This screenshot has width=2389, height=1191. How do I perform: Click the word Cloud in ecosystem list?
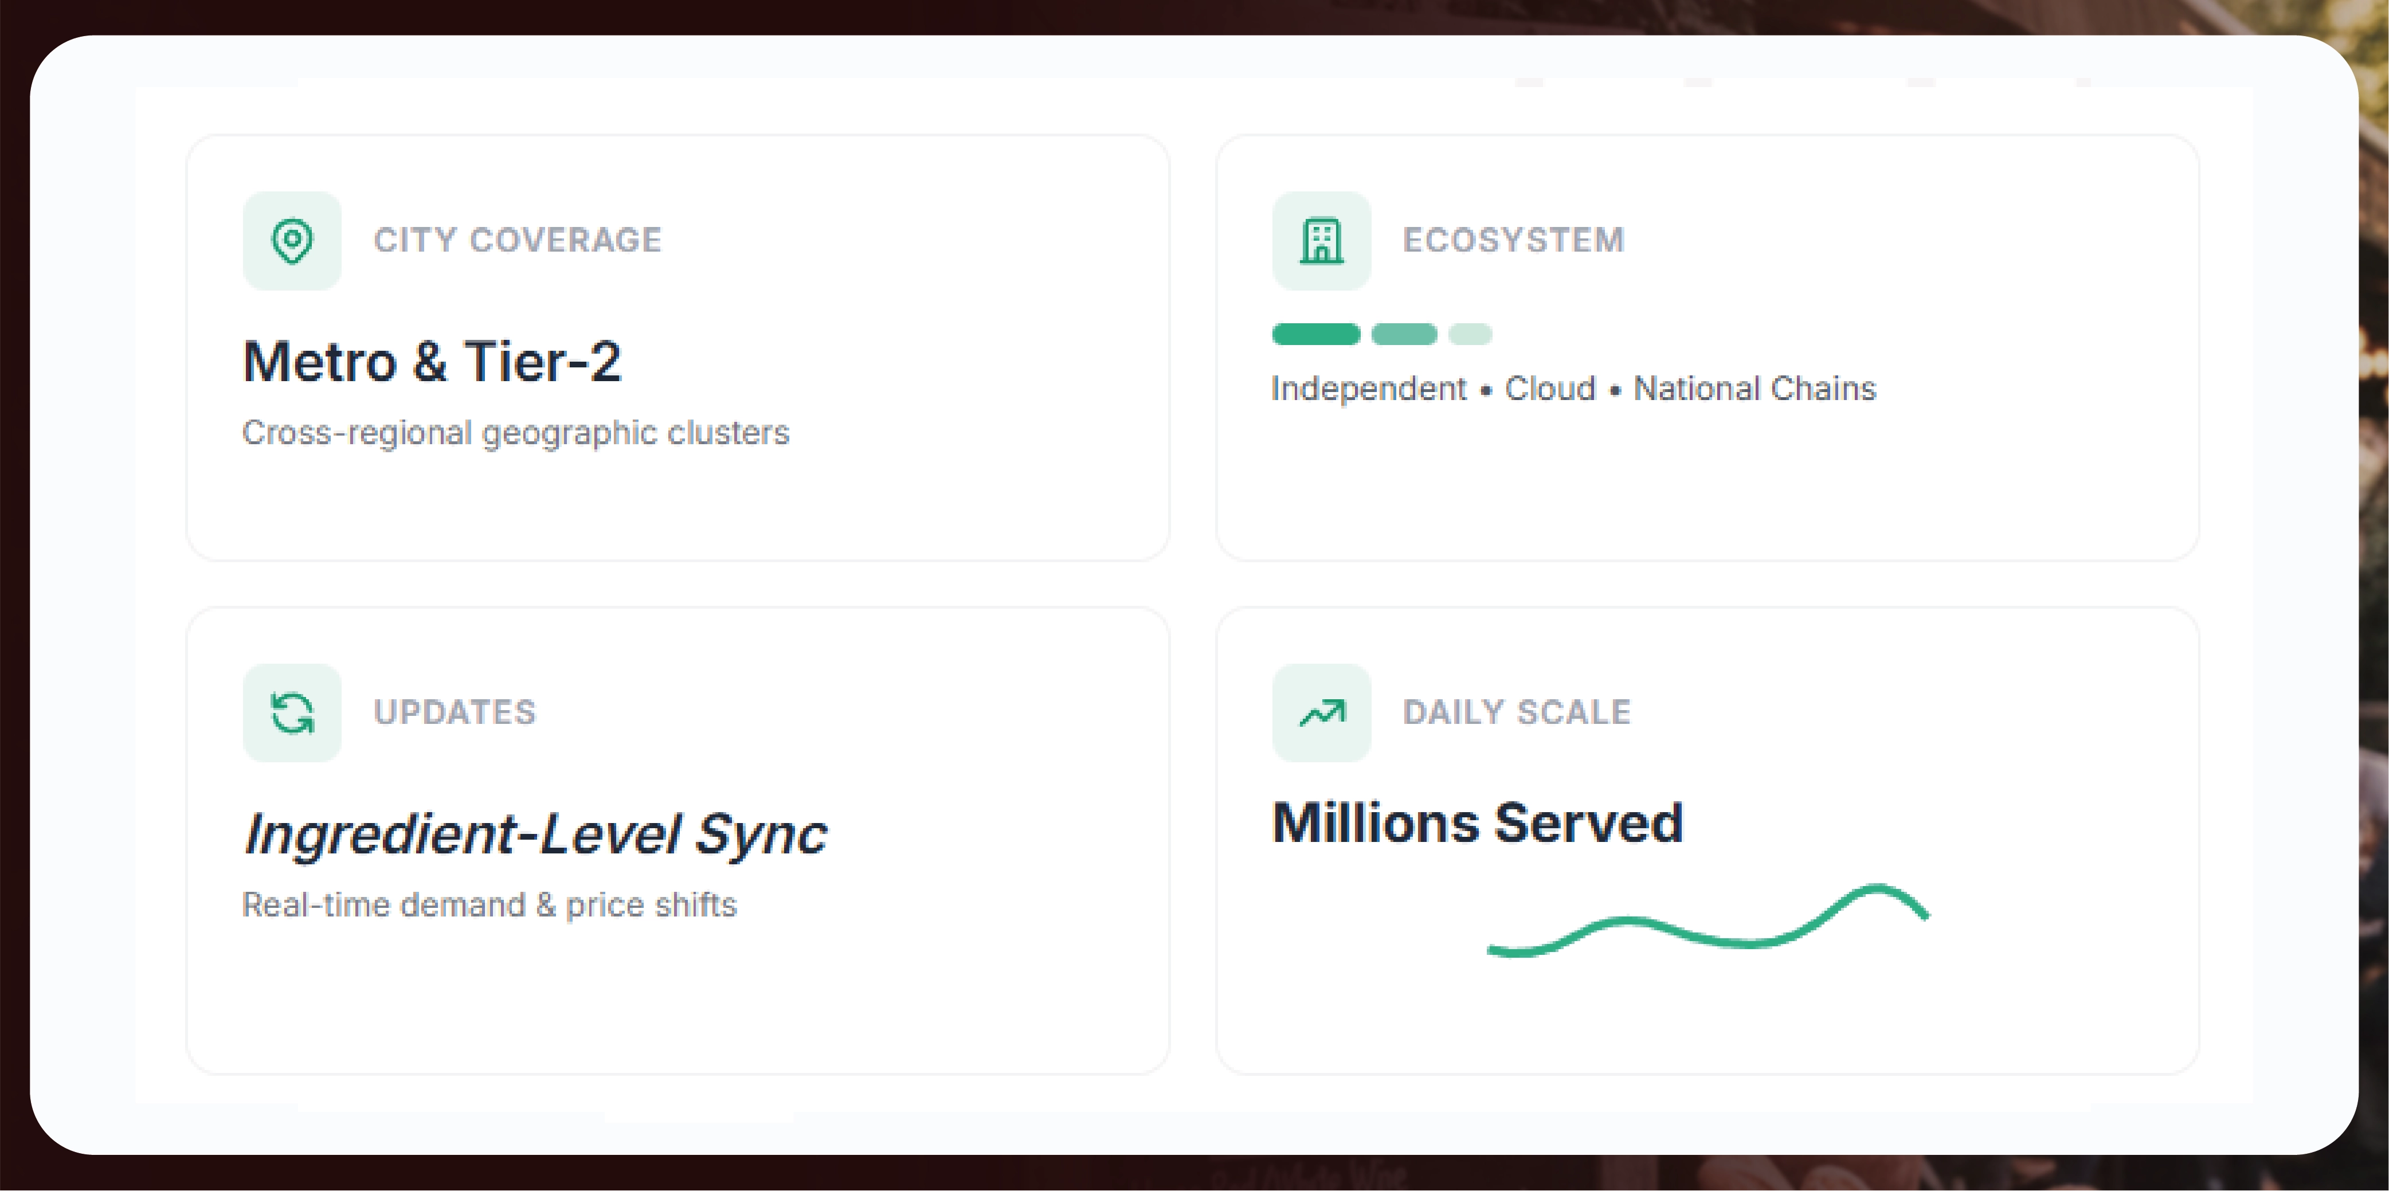click(1550, 389)
